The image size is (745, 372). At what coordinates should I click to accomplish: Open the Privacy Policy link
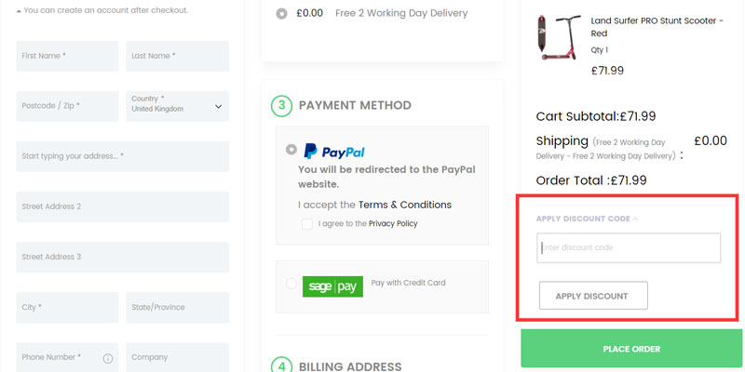(393, 224)
